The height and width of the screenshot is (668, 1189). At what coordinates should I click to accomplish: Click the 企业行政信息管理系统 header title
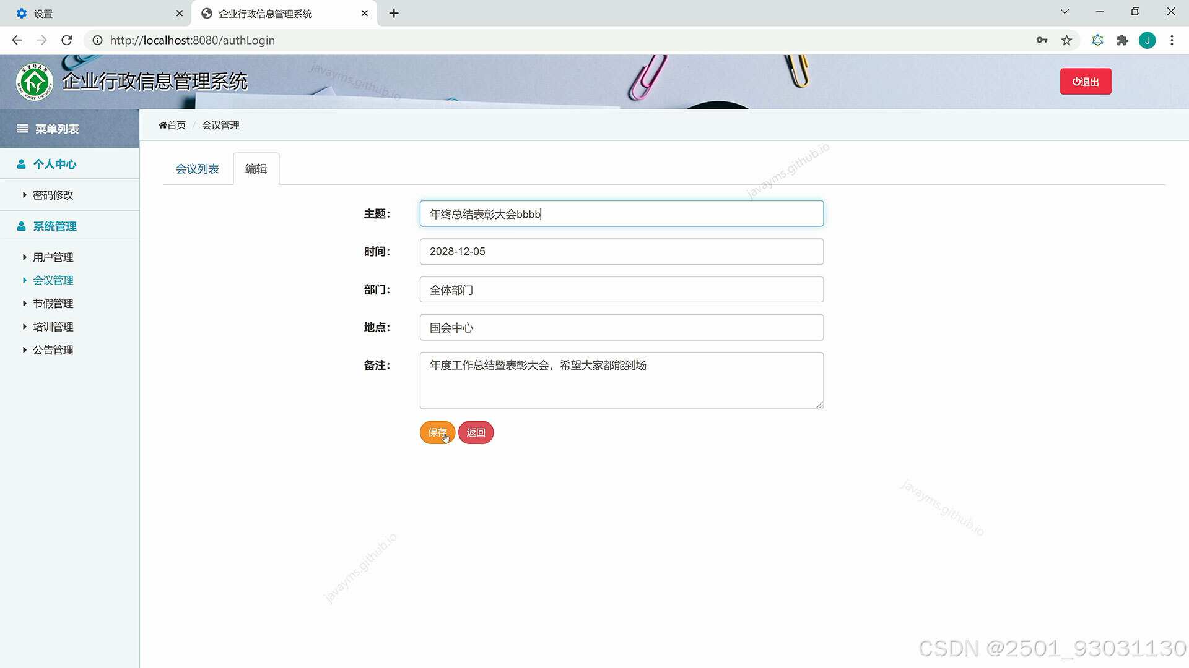click(155, 81)
